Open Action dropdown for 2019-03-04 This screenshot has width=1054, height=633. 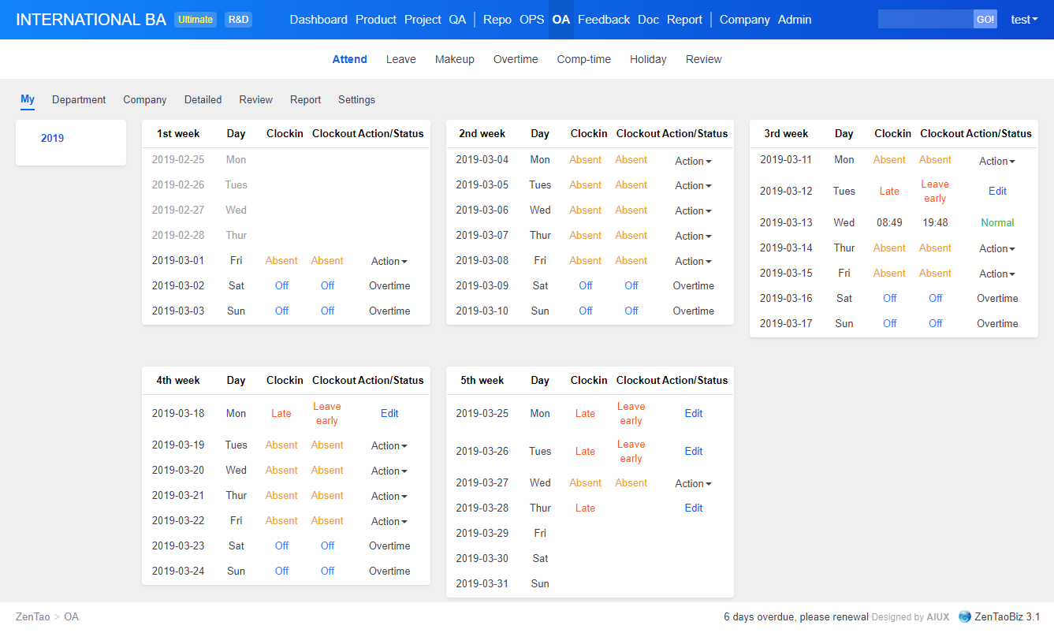point(694,161)
